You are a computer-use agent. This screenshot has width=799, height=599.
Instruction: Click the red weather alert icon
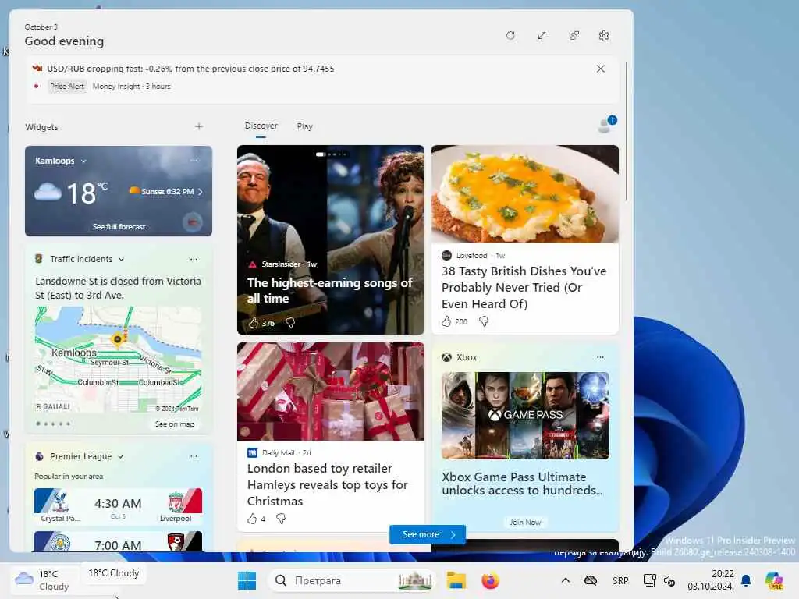(x=192, y=222)
